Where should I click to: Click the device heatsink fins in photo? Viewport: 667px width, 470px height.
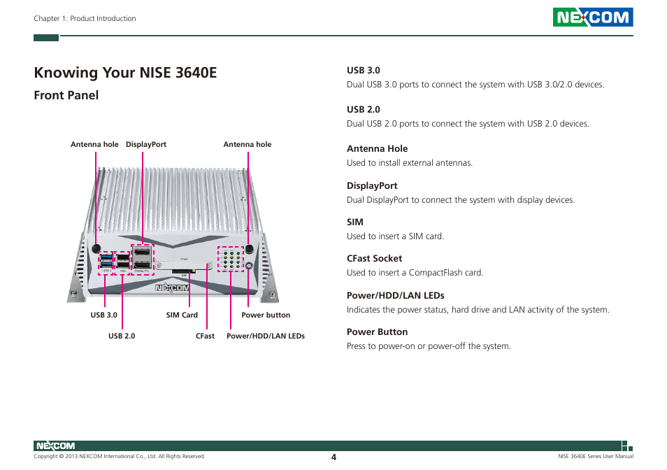coord(173,199)
